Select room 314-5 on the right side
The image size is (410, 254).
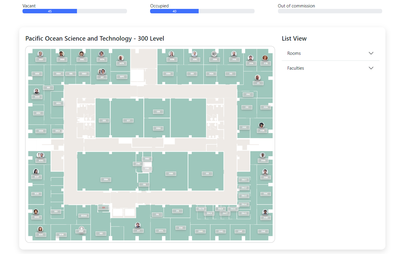tap(243, 213)
